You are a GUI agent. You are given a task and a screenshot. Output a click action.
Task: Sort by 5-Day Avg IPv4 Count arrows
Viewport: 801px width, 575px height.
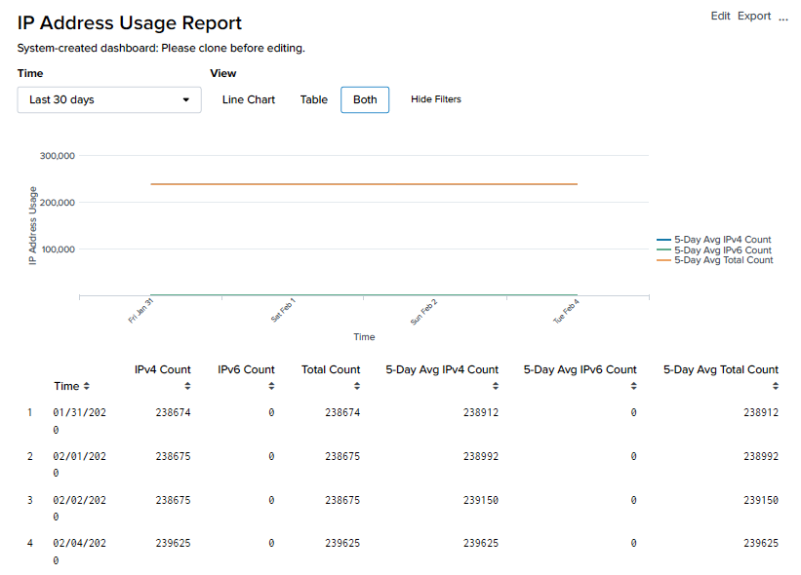point(495,387)
